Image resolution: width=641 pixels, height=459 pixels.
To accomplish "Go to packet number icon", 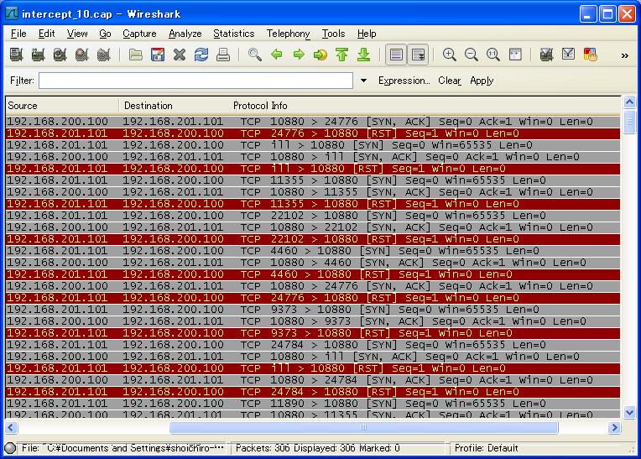I will click(320, 55).
